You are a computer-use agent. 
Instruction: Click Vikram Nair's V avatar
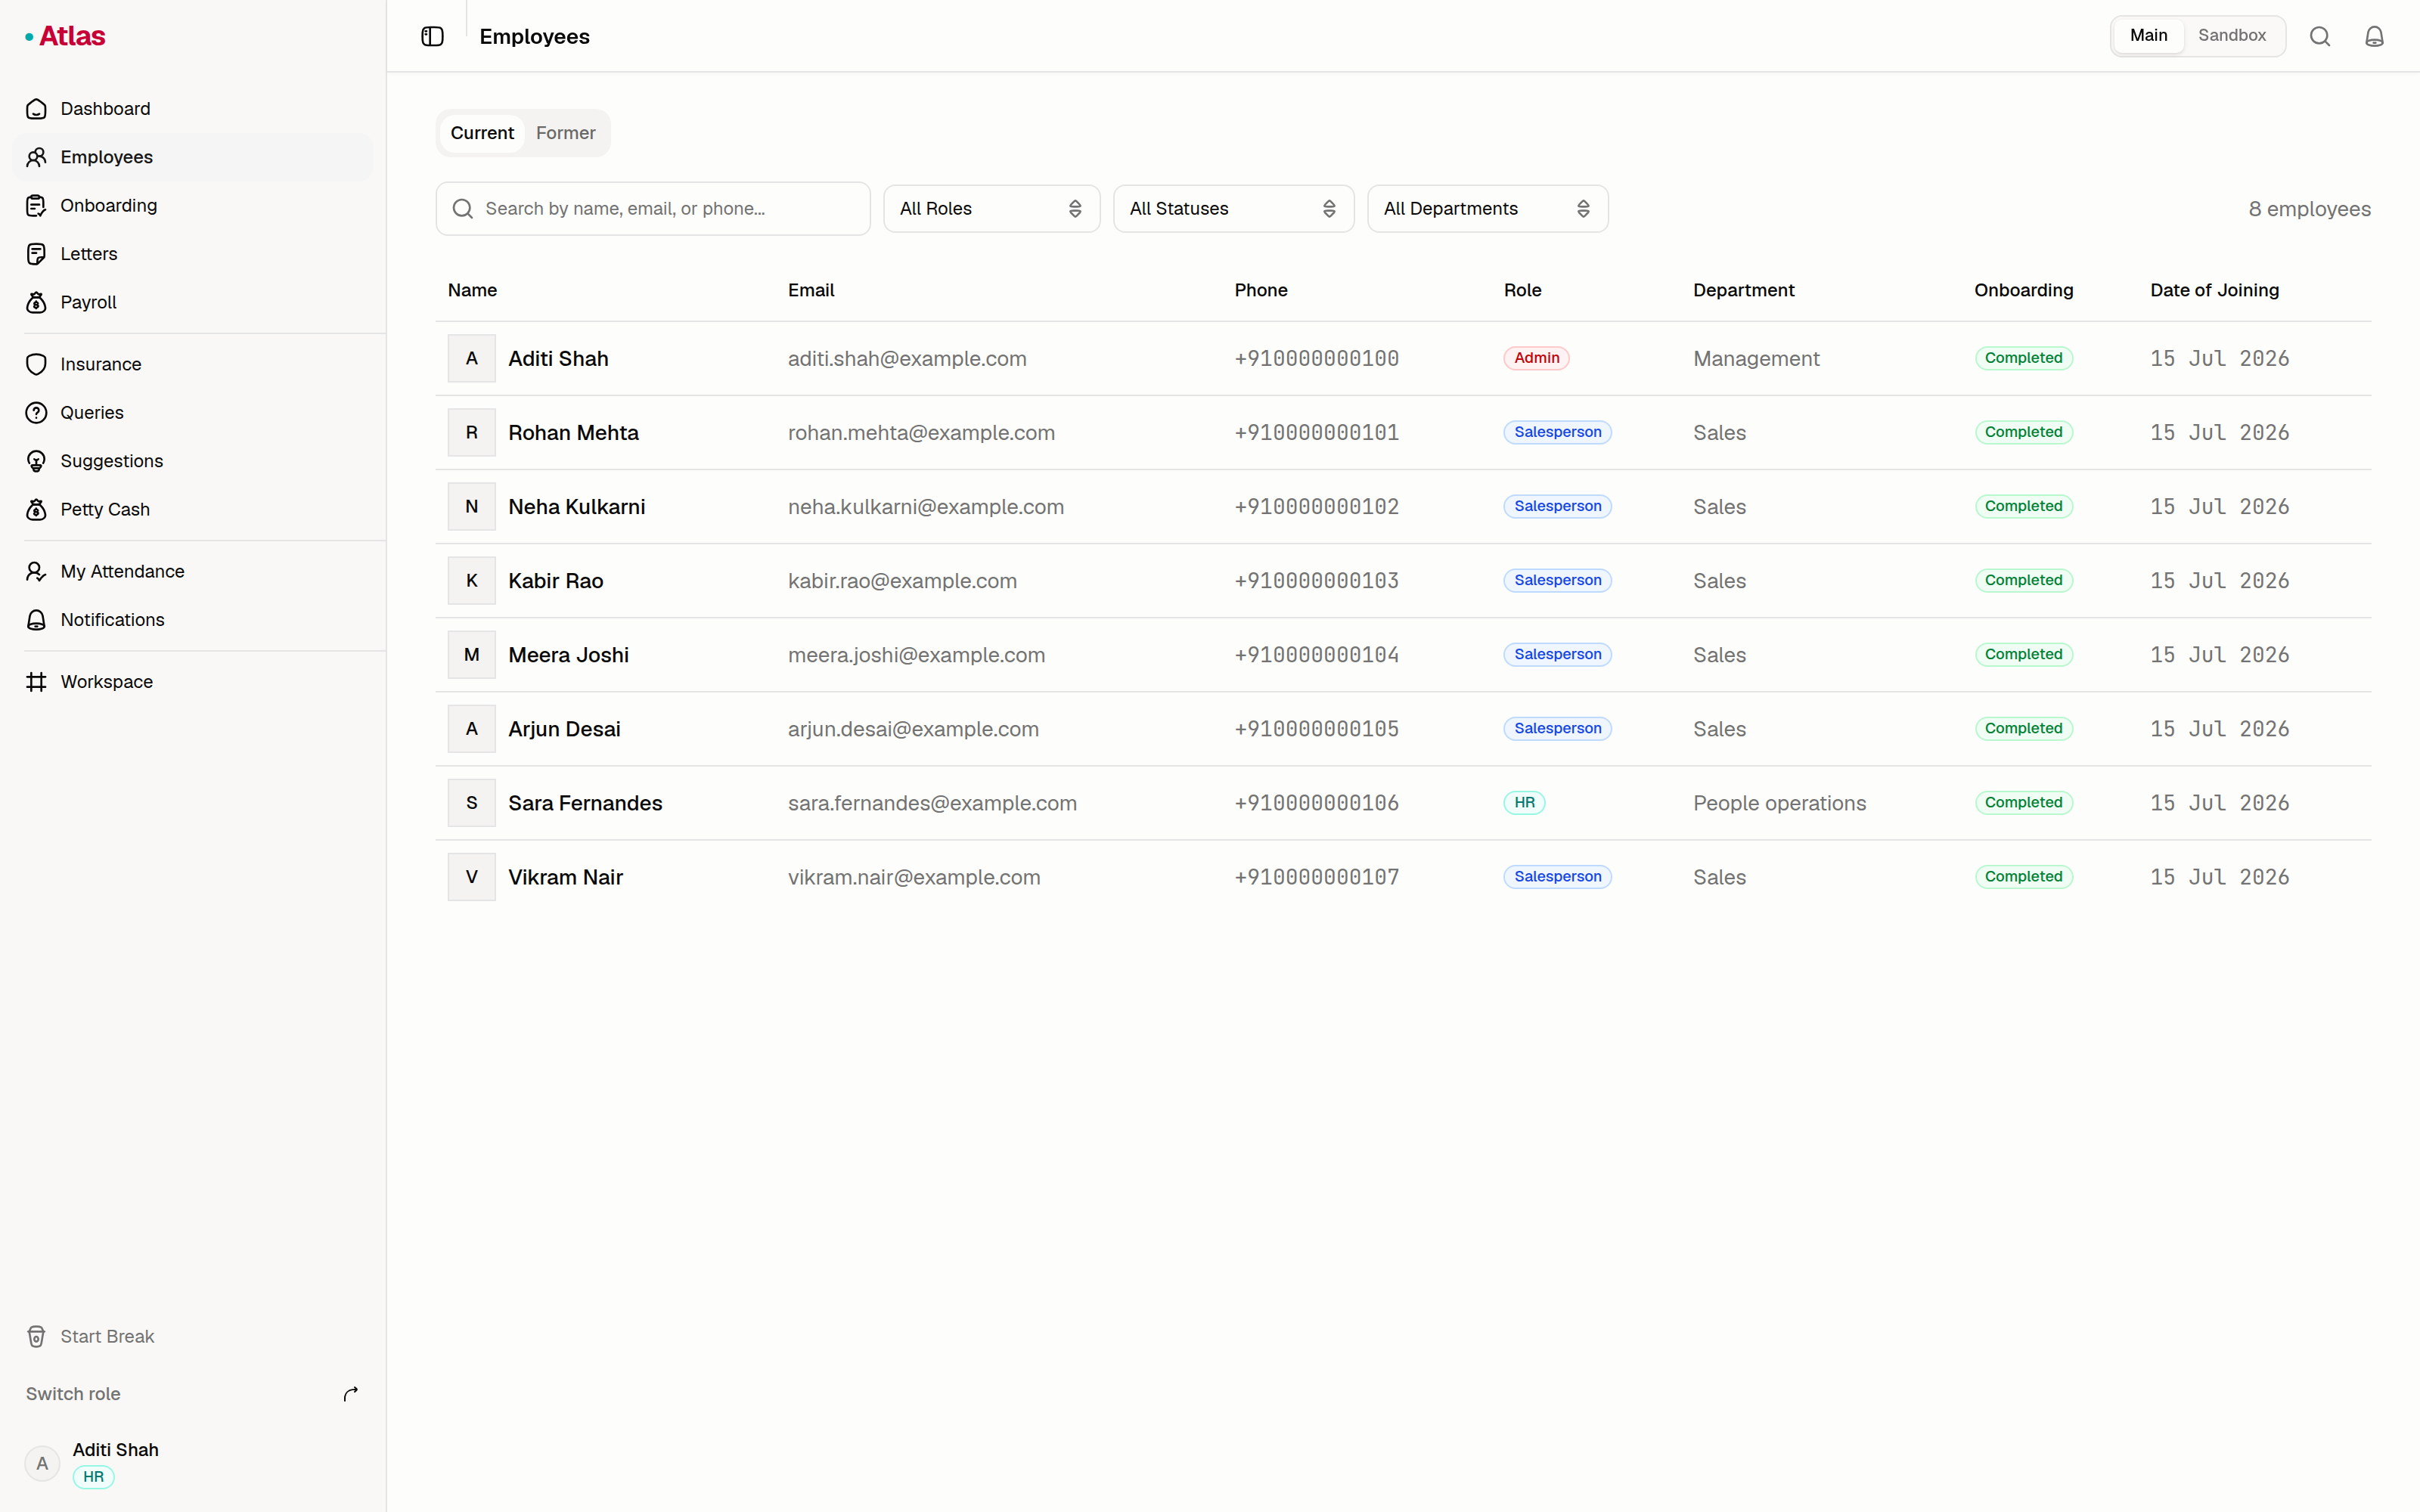(472, 877)
